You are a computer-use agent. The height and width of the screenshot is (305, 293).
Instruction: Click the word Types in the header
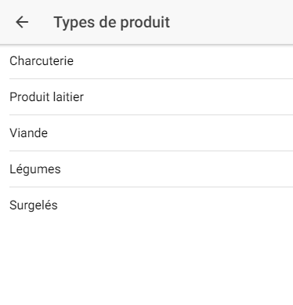point(74,22)
